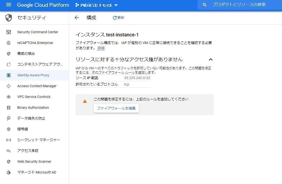The width and height of the screenshot is (282, 184).
Task: Click the warning triangle in the alert box
Action: (x=85, y=101)
